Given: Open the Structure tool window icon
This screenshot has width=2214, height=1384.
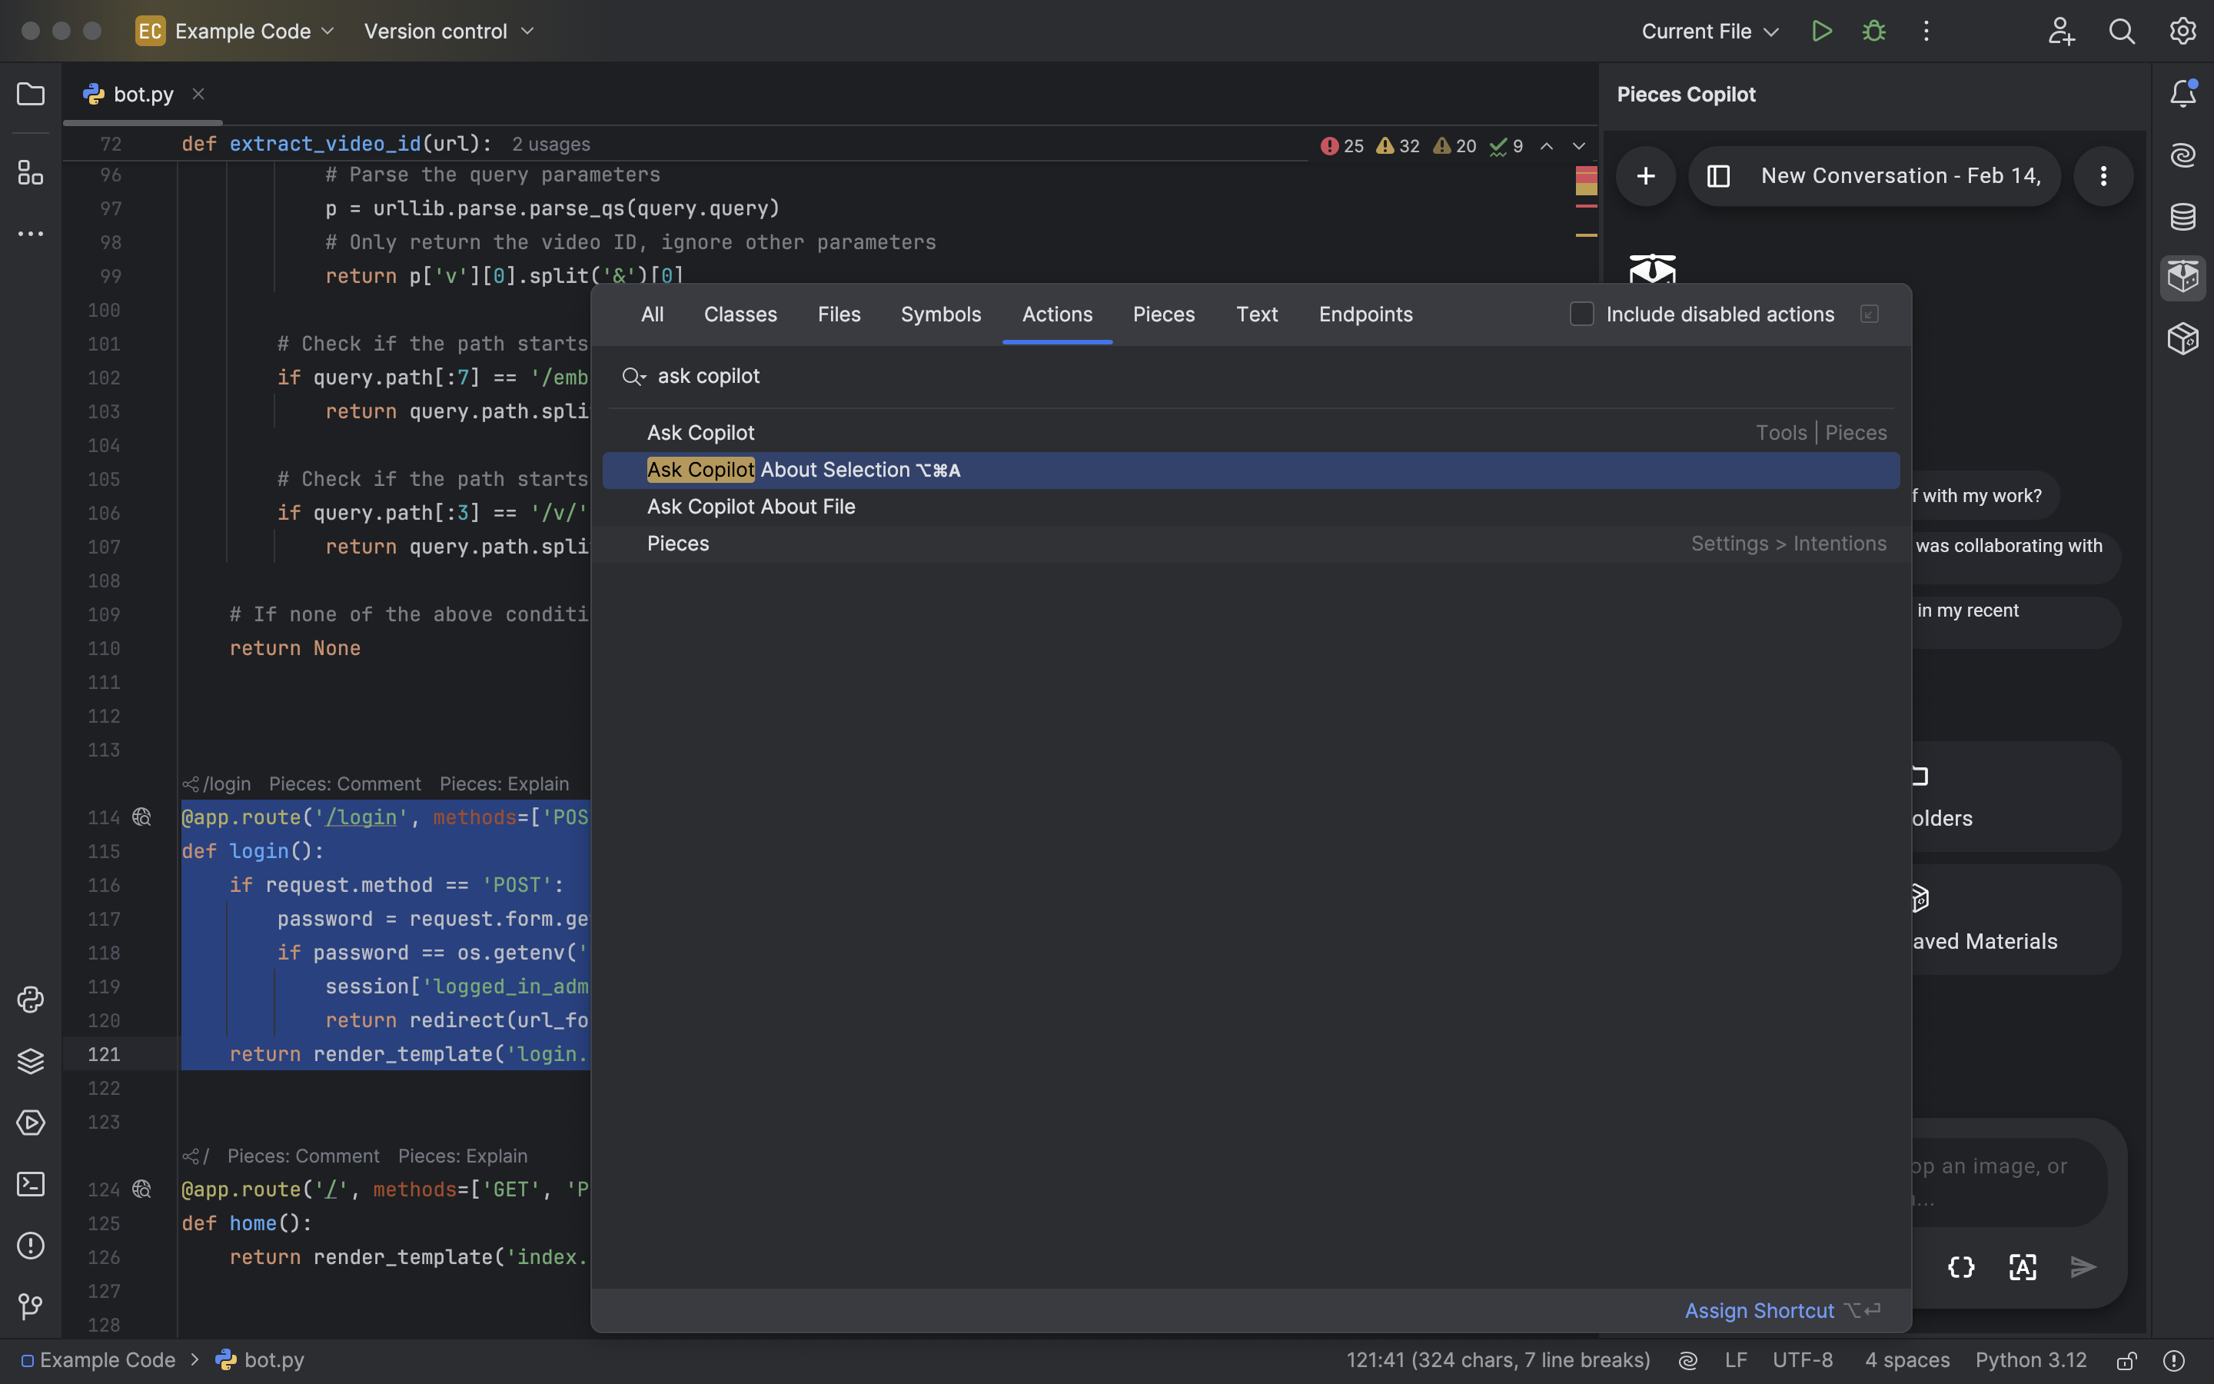Looking at the screenshot, I should (x=30, y=172).
